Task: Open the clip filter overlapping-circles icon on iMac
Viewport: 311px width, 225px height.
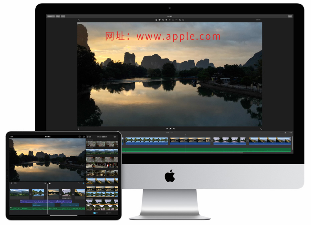Action: 180,20
